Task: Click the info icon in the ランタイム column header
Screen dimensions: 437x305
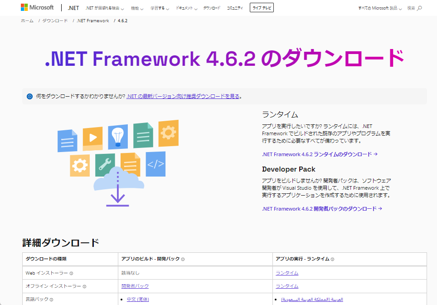Action: [x=331, y=259]
